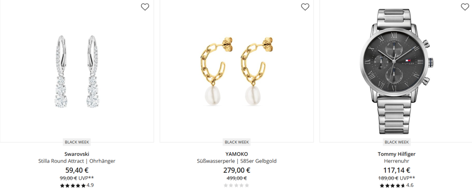Click the 59,40 € price
472x192 pixels.
click(x=77, y=170)
